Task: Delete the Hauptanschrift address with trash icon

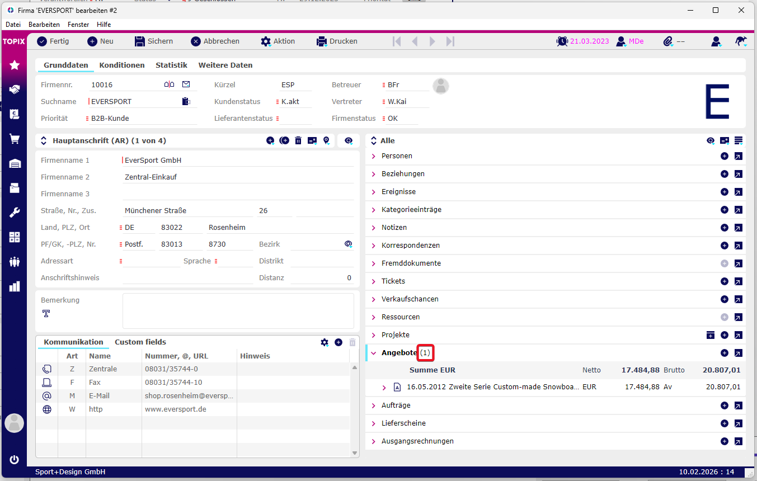Action: [298, 141]
